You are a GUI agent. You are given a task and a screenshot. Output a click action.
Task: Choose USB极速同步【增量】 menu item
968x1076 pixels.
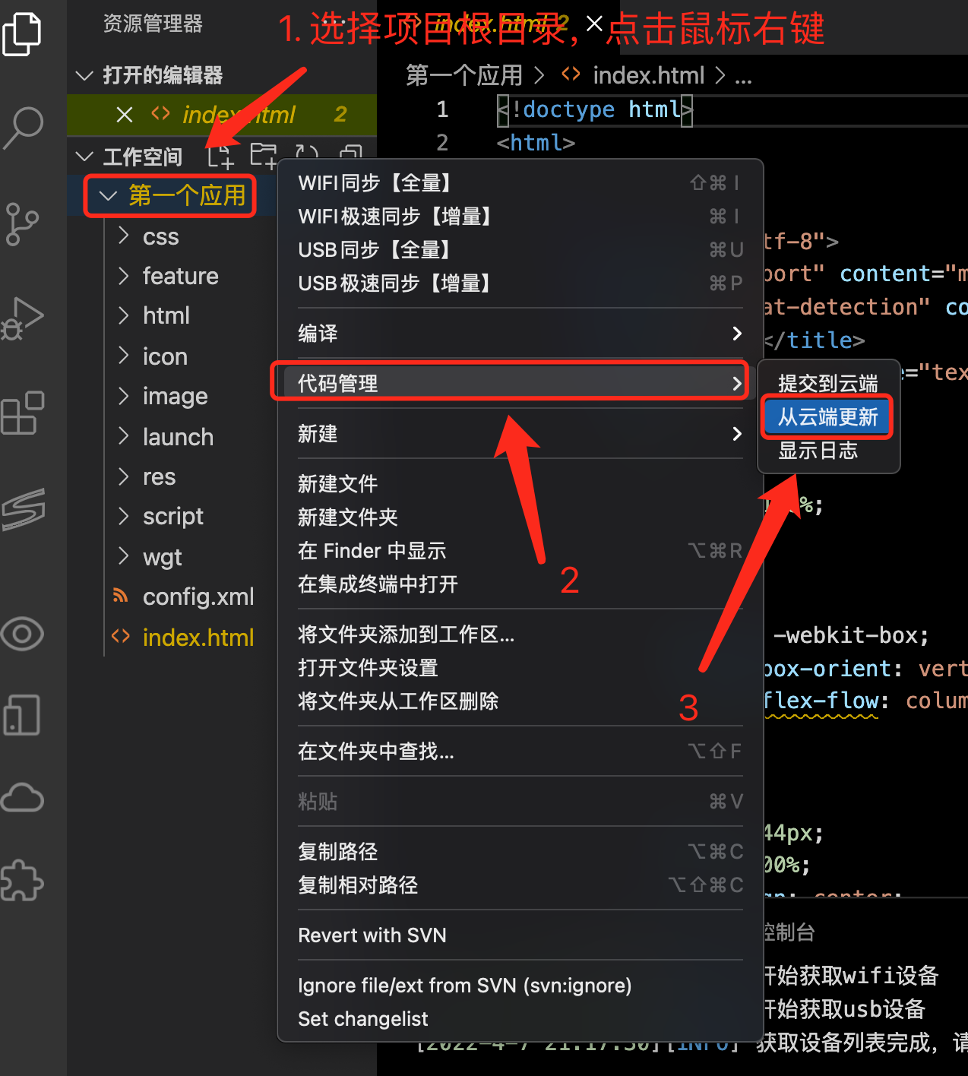click(x=520, y=283)
